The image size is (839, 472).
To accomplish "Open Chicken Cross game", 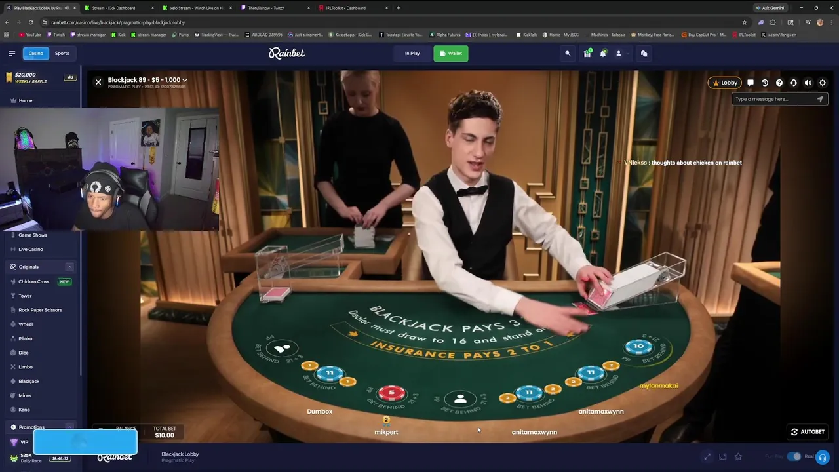I will point(33,281).
